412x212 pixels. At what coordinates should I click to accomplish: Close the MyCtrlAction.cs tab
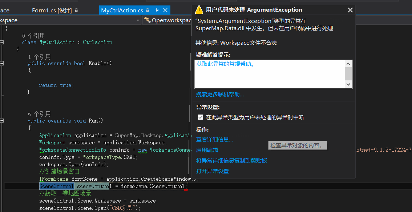point(165,11)
